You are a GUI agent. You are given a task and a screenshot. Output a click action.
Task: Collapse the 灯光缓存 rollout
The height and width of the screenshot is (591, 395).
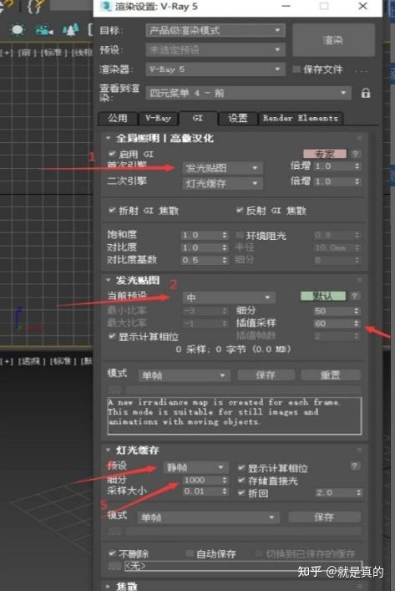click(108, 450)
